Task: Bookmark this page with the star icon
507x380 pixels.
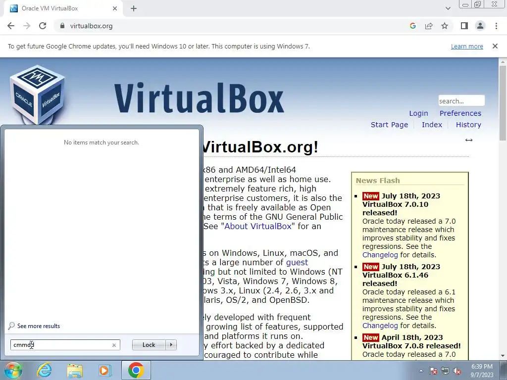Action: point(445,26)
